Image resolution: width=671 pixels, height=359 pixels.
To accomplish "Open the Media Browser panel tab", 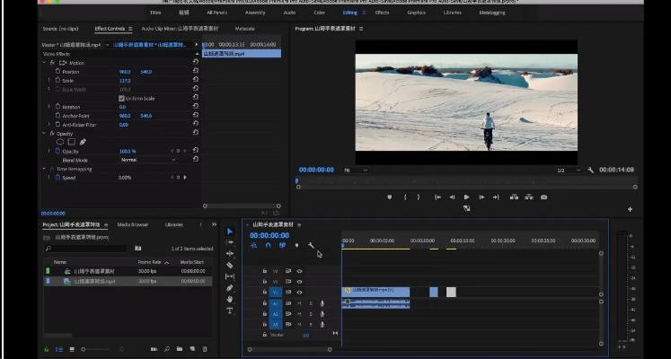I will [133, 224].
